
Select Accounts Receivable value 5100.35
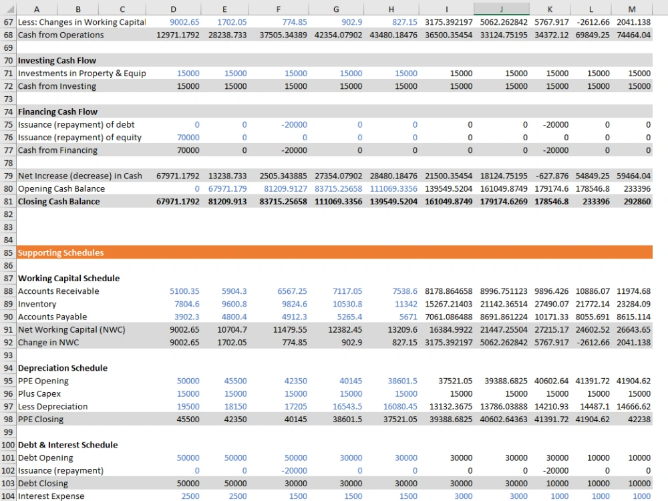tap(174, 291)
